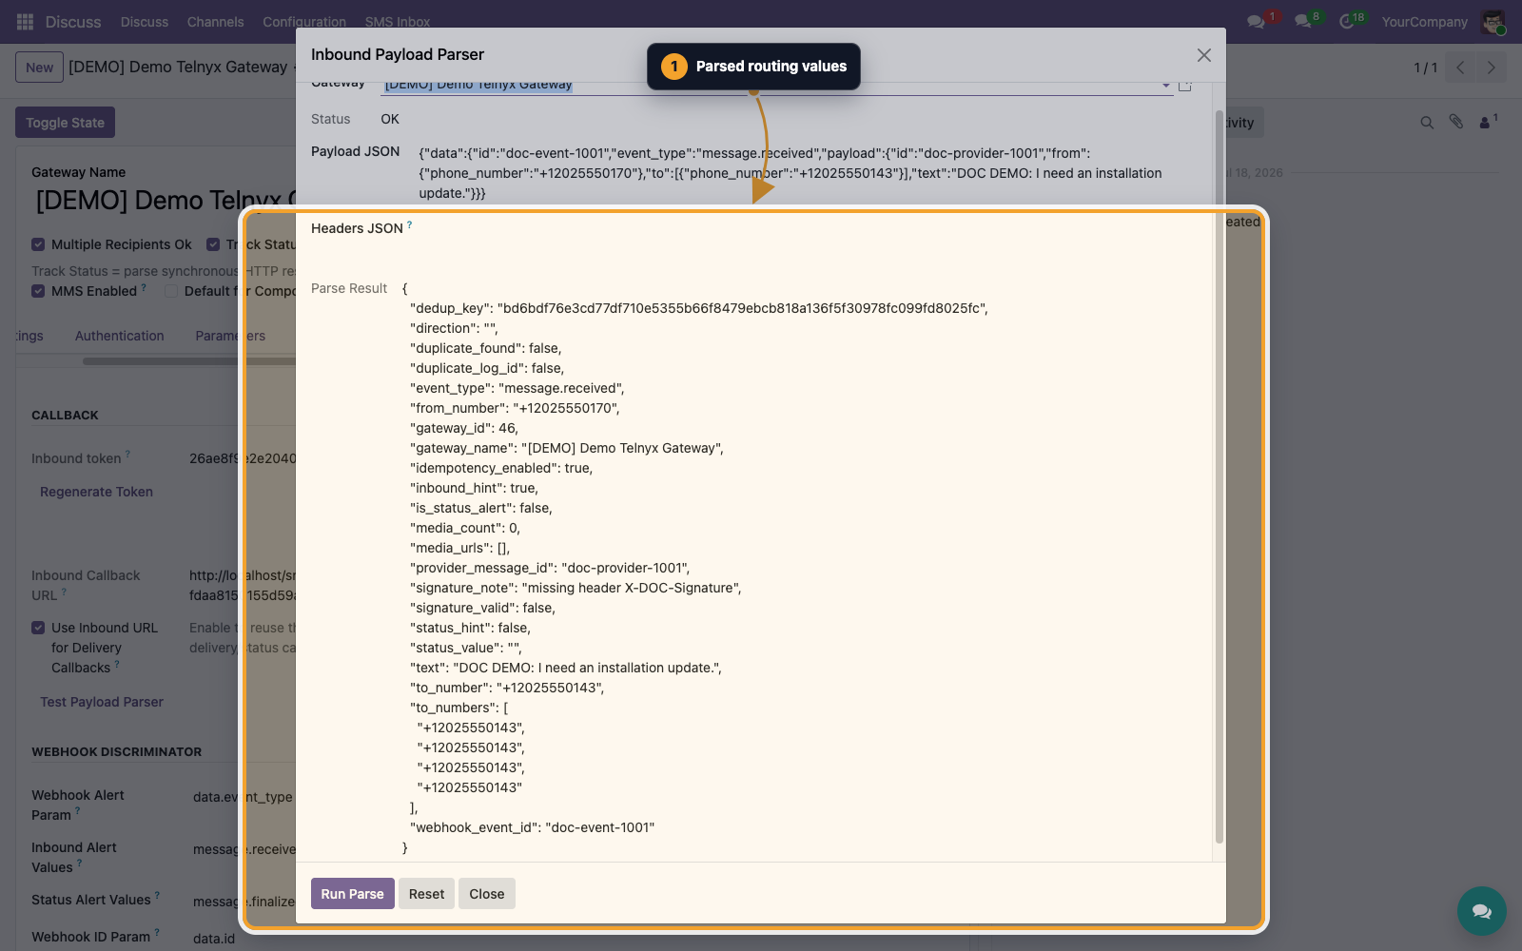
Task: Click the "dedup_key" line in Parse Result
Action: click(x=699, y=308)
